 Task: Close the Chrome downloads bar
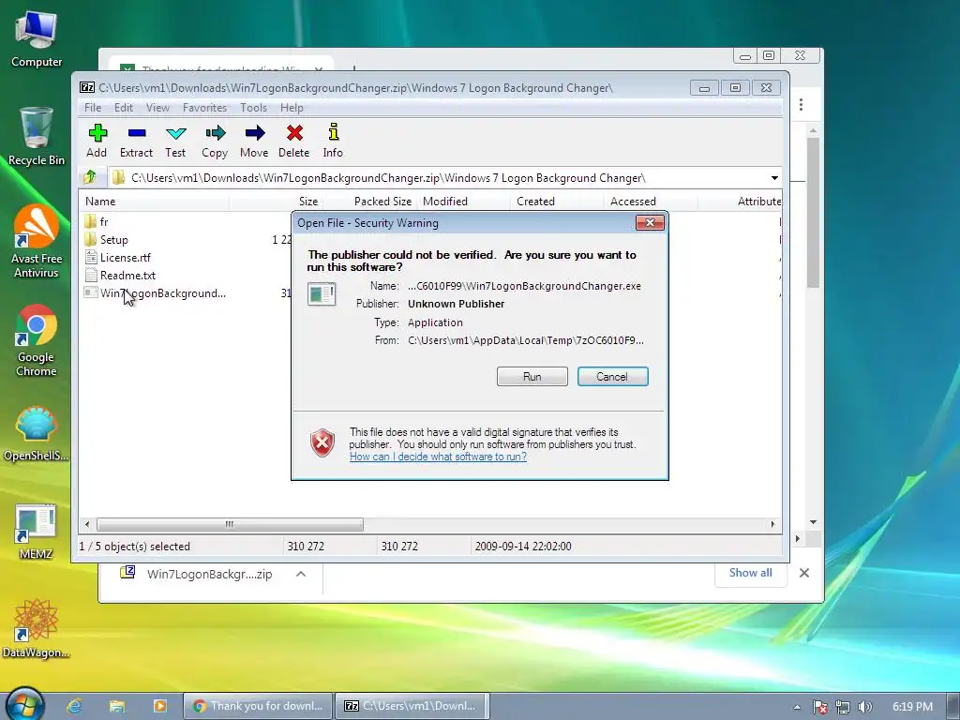pyautogui.click(x=803, y=573)
